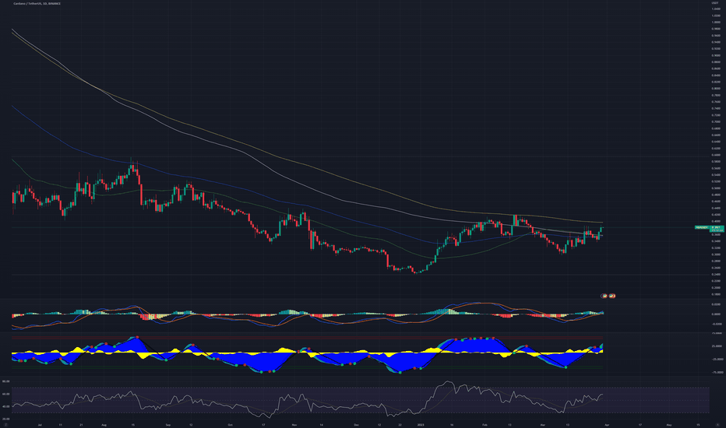Click the 'May' label on the time axis
Image resolution: width=726 pixels, height=428 pixels.
click(x=669, y=424)
